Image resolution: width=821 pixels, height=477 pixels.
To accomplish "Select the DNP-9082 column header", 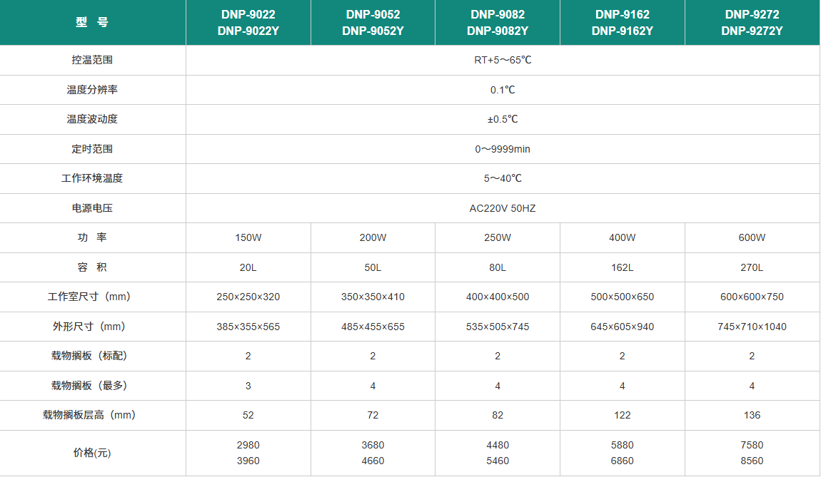I will click(x=498, y=22).
